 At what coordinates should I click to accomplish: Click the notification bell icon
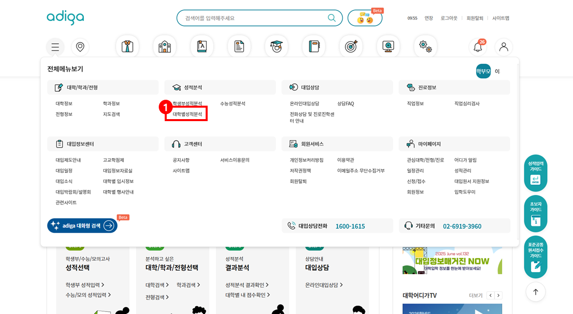point(478,47)
